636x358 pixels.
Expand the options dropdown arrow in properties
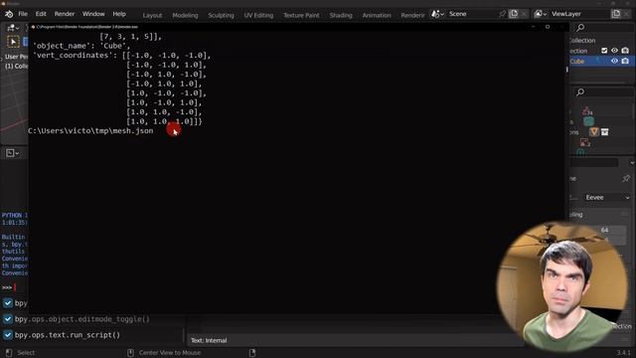(632, 163)
